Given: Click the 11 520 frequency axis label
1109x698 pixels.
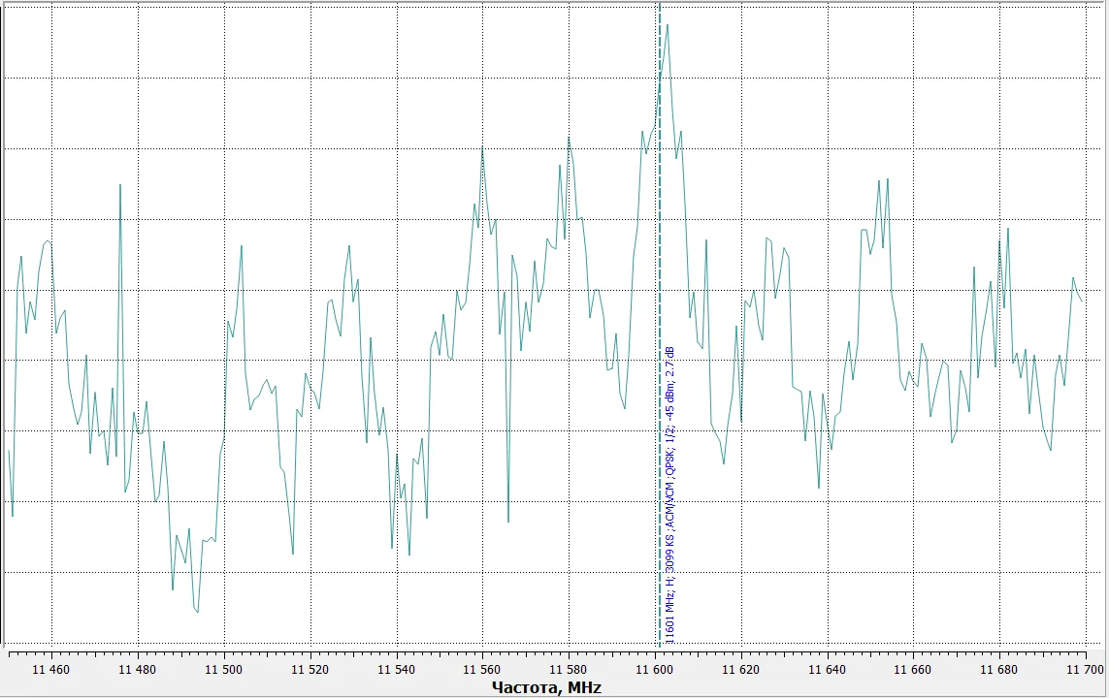Looking at the screenshot, I should (x=310, y=669).
